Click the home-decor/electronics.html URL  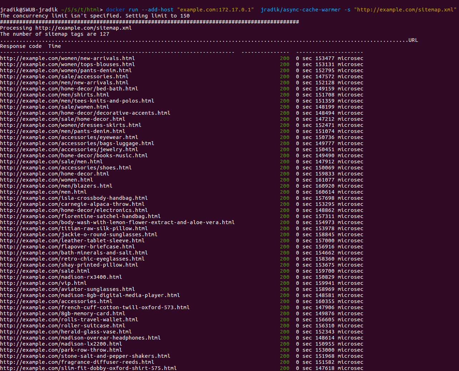pyautogui.click(x=74, y=210)
